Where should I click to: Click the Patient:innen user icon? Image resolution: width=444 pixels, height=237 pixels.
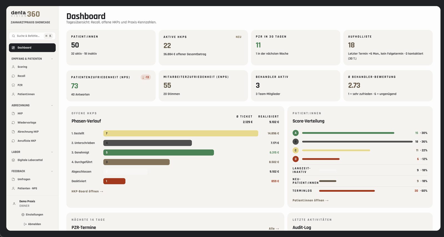[13, 94]
